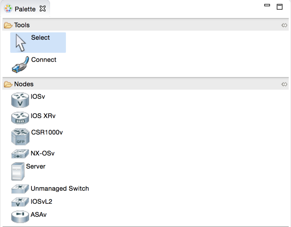The width and height of the screenshot is (291, 227).
Task: Pin the Tools drawer open
Action: [284, 25]
